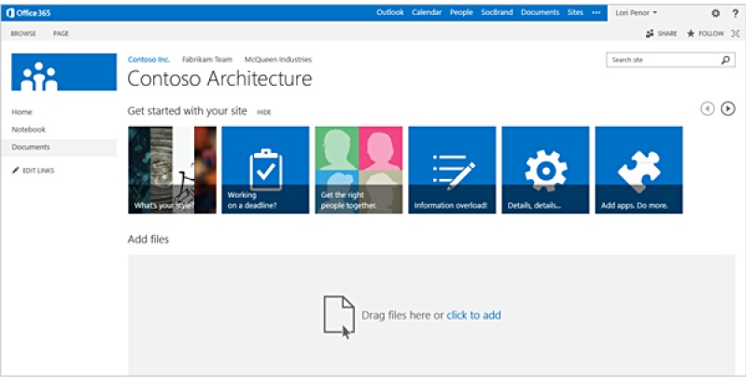Open Calendar from the top bar
This screenshot has height=386, width=746.
[427, 12]
